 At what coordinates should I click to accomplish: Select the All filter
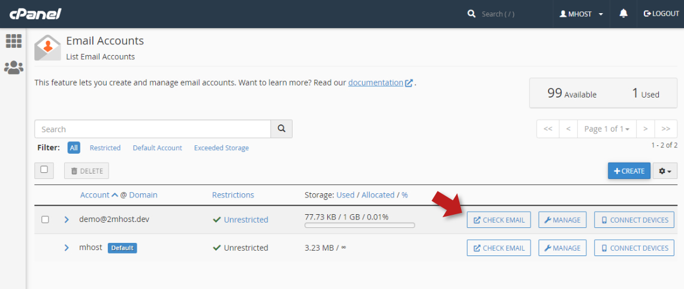[x=74, y=148]
